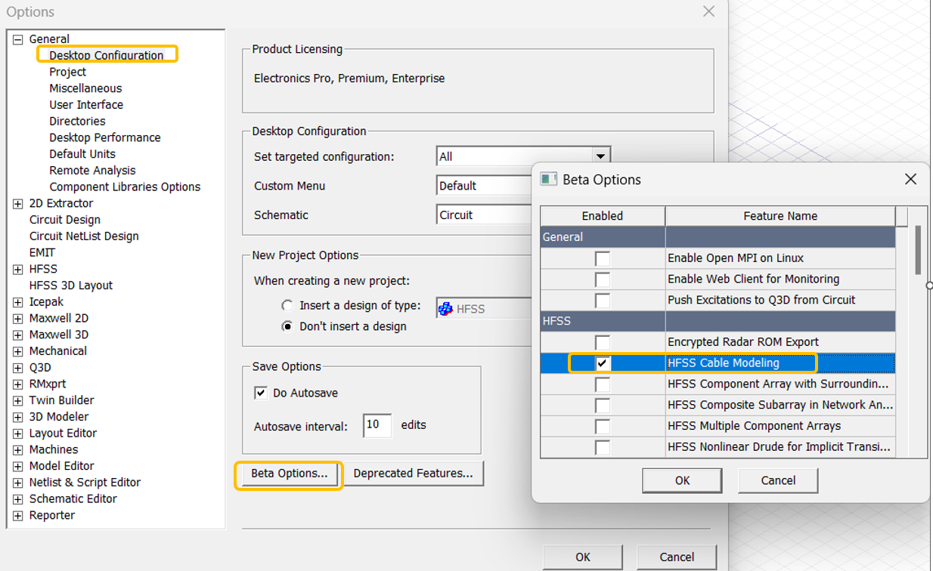Close the Beta Options dialog
933x571 pixels.
(x=910, y=179)
